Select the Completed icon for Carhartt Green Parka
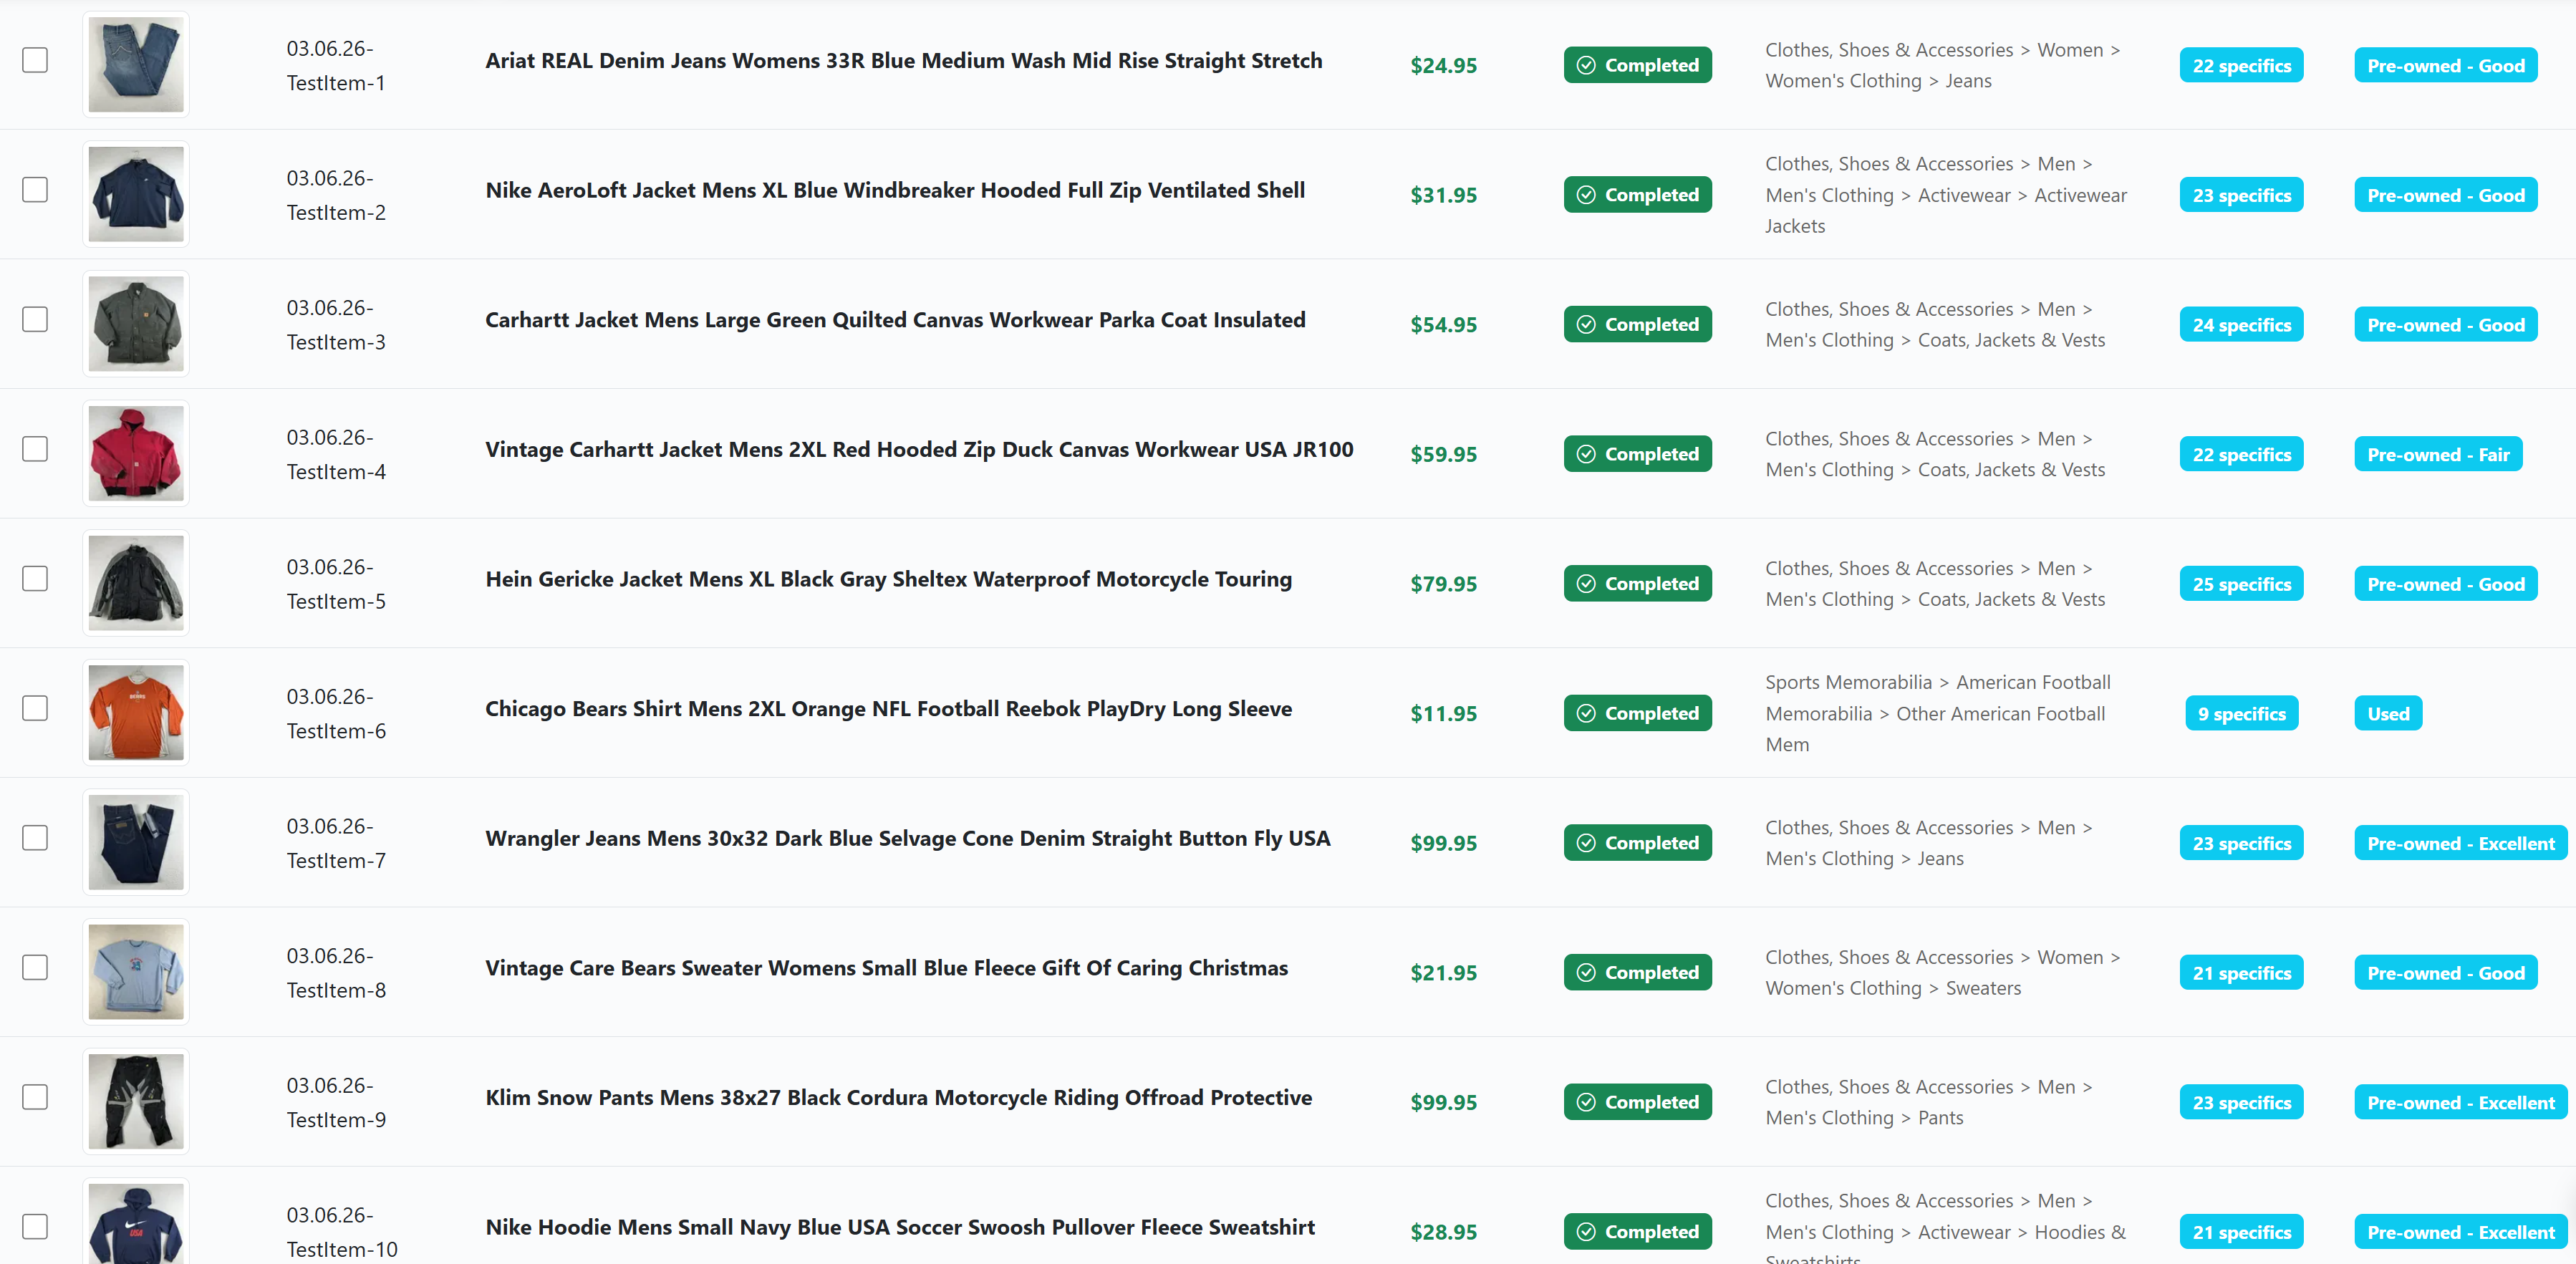 pyautogui.click(x=1587, y=324)
